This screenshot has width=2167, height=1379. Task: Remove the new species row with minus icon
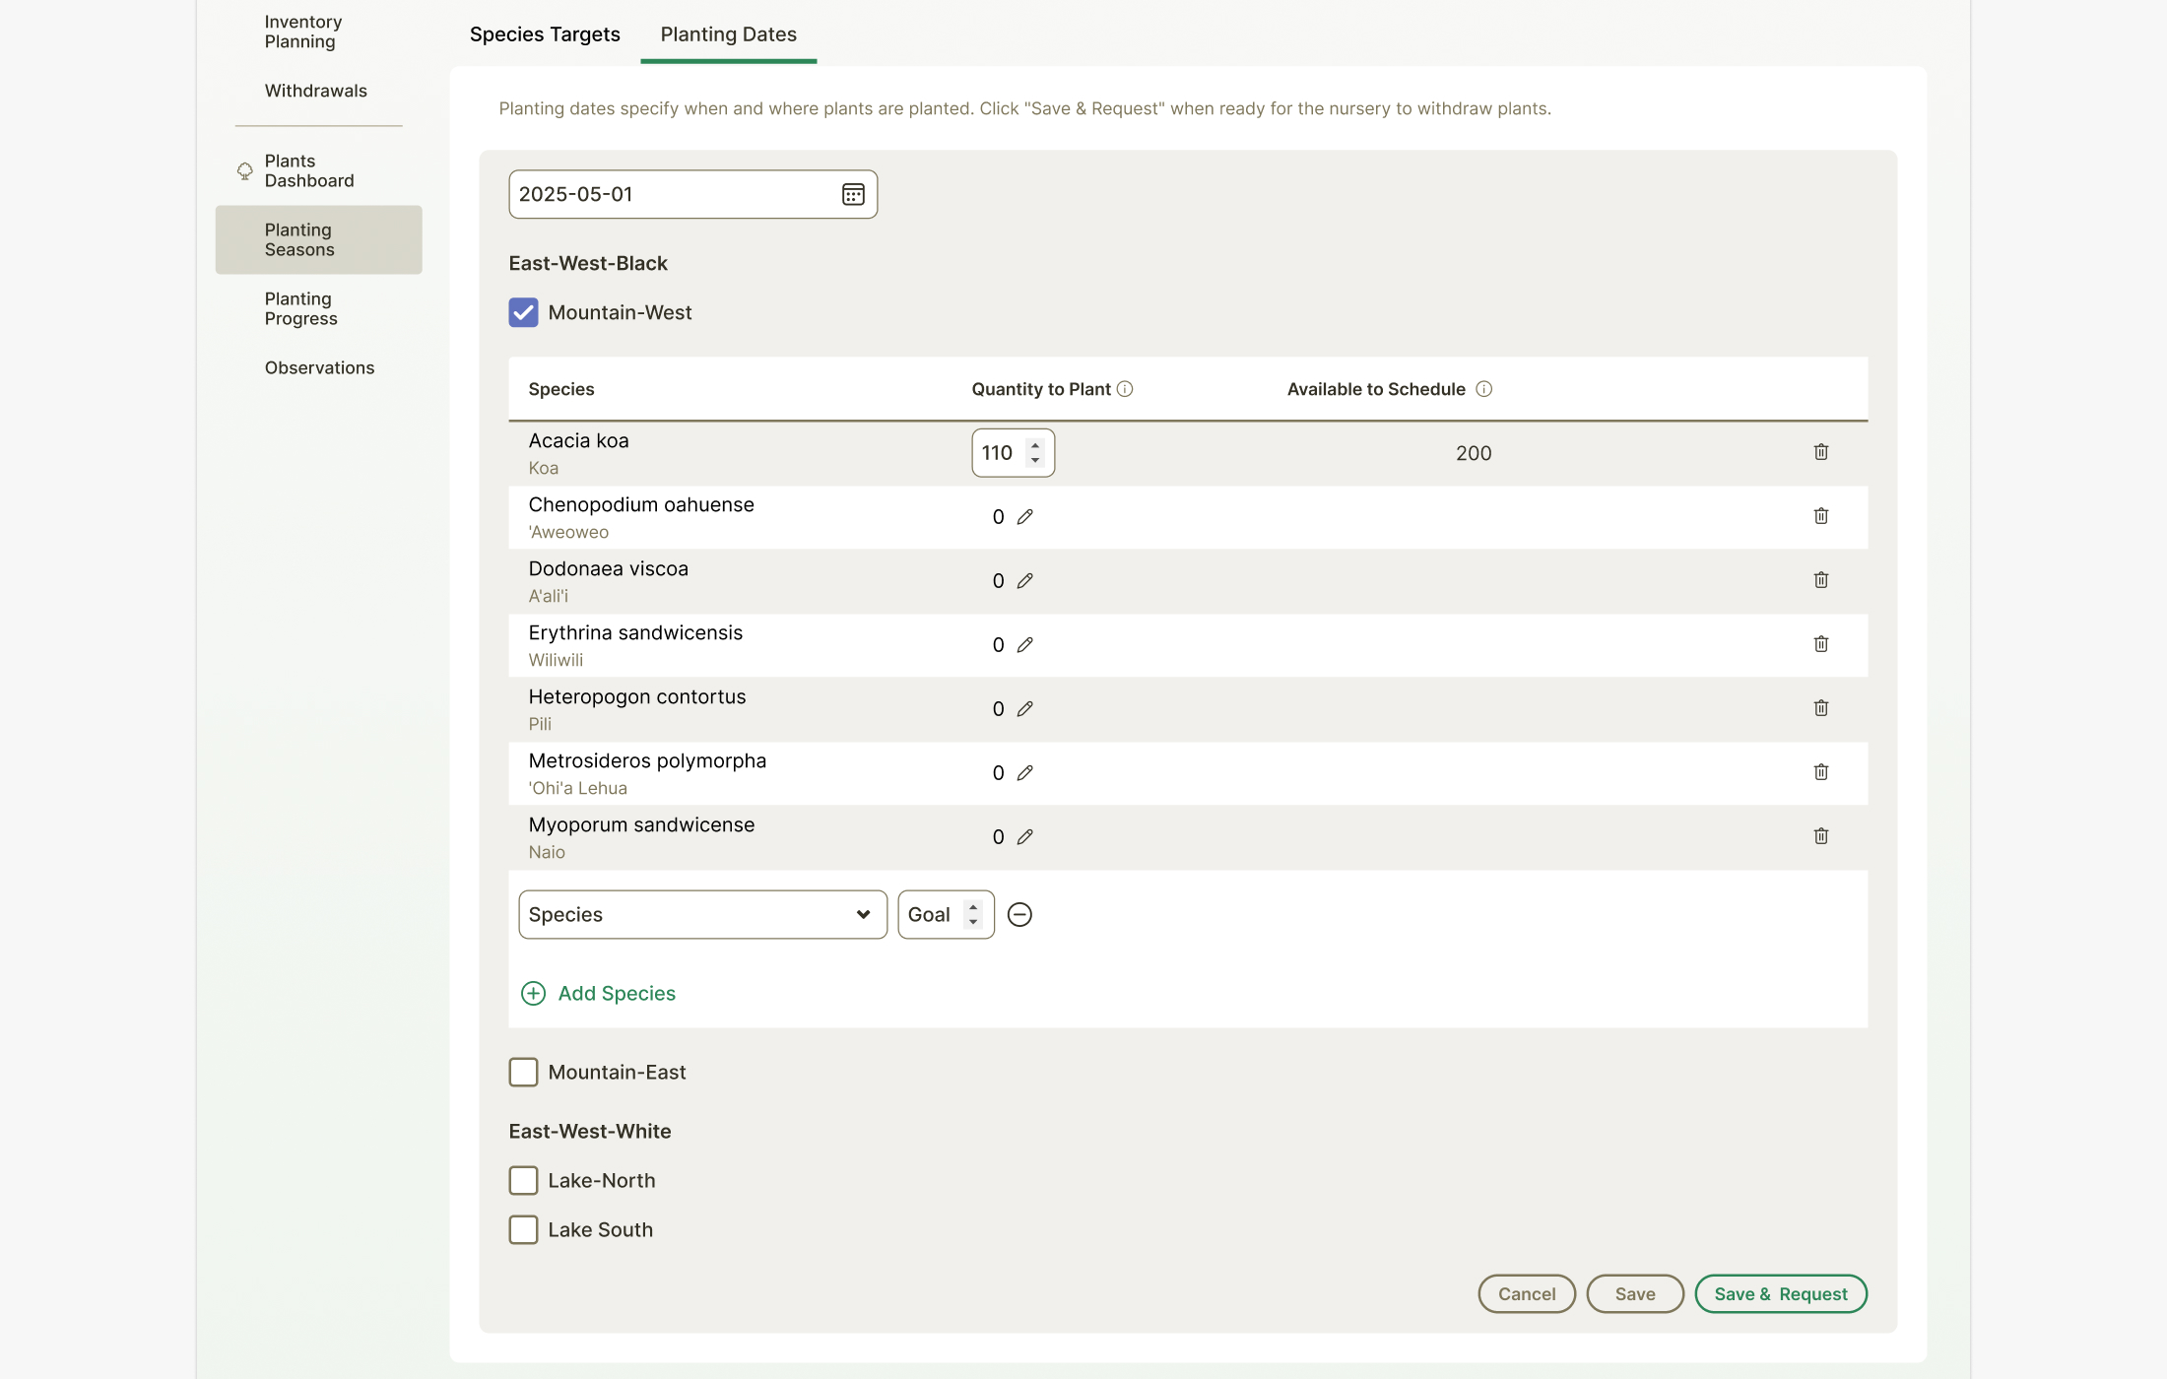pyautogui.click(x=1019, y=915)
